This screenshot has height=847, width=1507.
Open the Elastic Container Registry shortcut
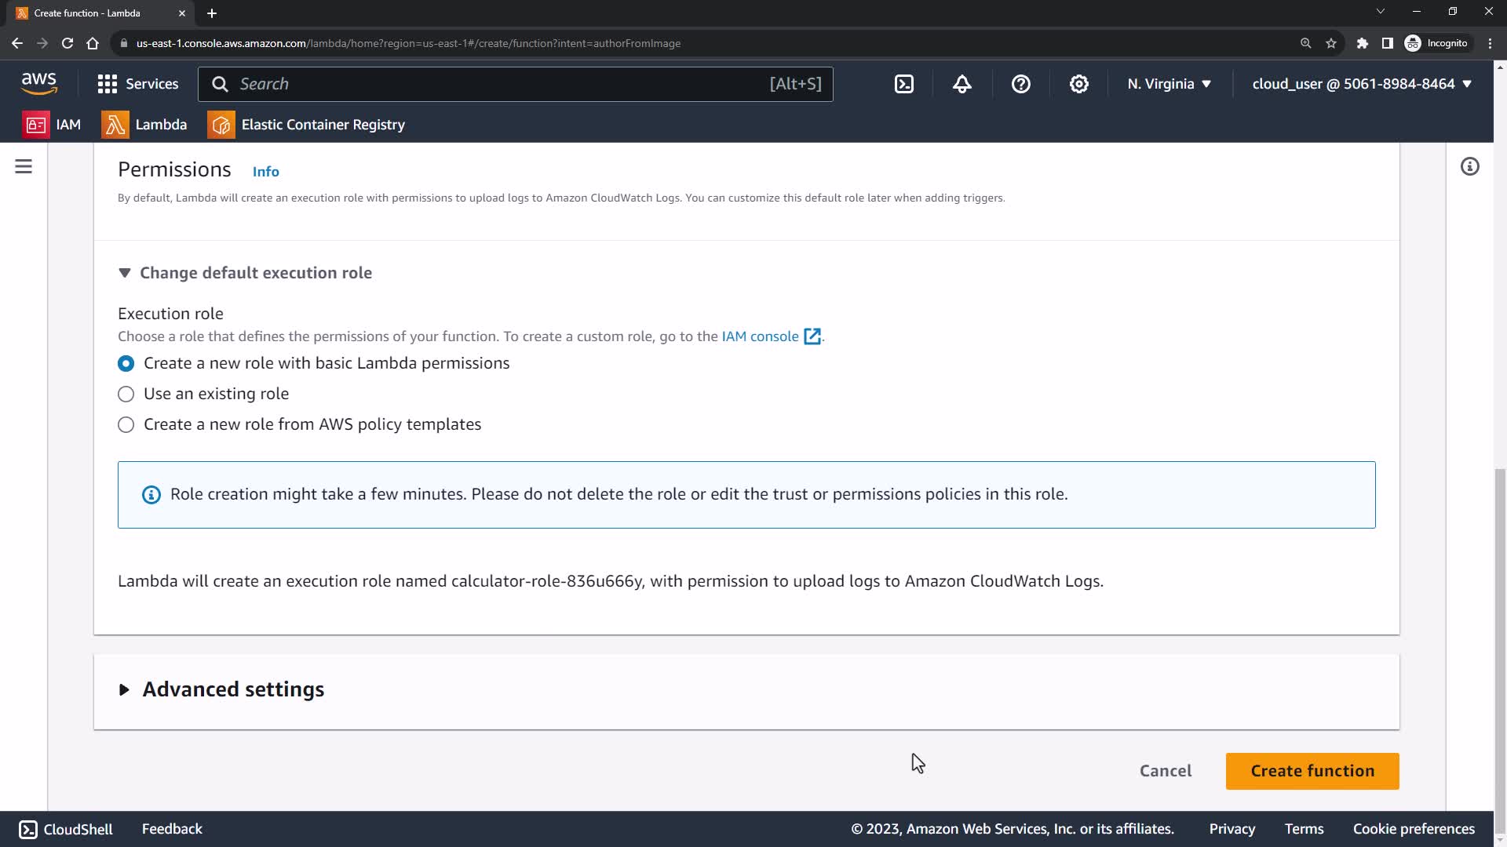click(306, 125)
